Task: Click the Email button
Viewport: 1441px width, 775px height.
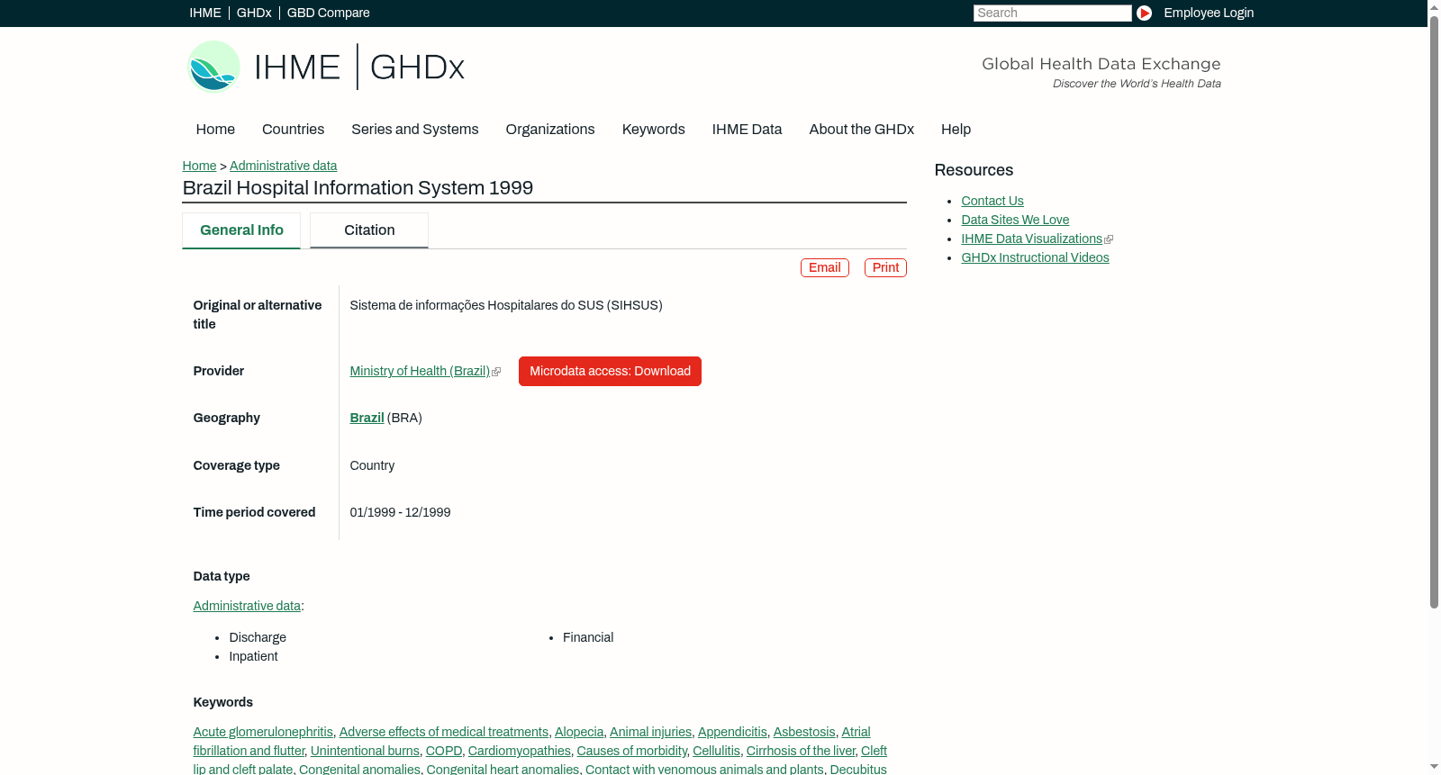Action: click(825, 267)
